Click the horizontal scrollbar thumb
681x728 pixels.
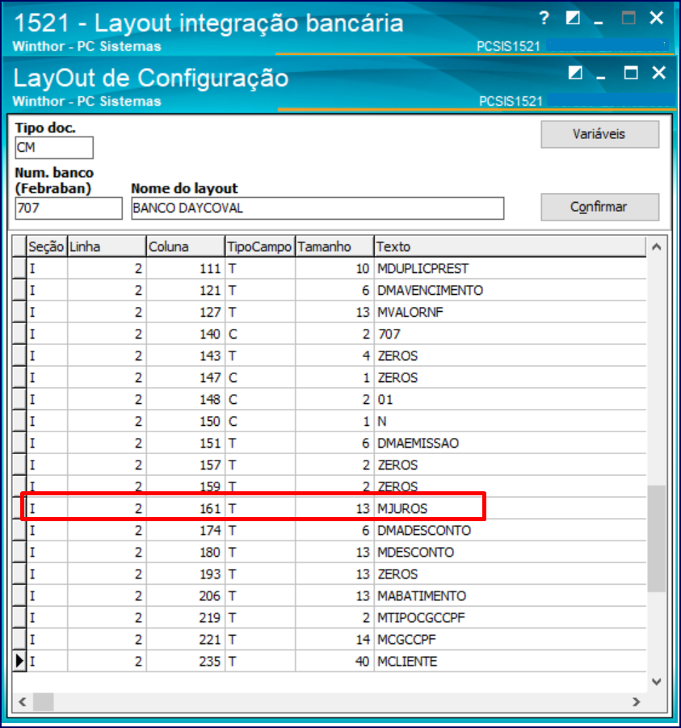point(43,701)
